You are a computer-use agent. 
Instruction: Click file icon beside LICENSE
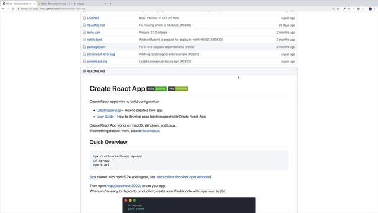tap(84, 18)
